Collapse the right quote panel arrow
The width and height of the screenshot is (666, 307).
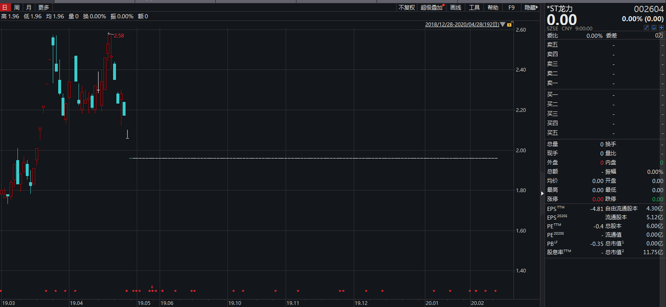coord(542,193)
